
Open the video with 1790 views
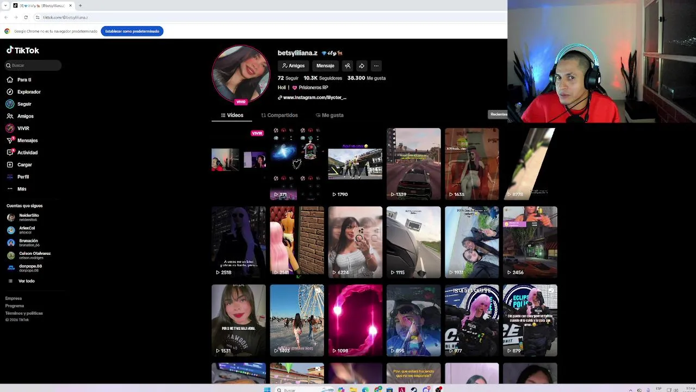tap(355, 164)
